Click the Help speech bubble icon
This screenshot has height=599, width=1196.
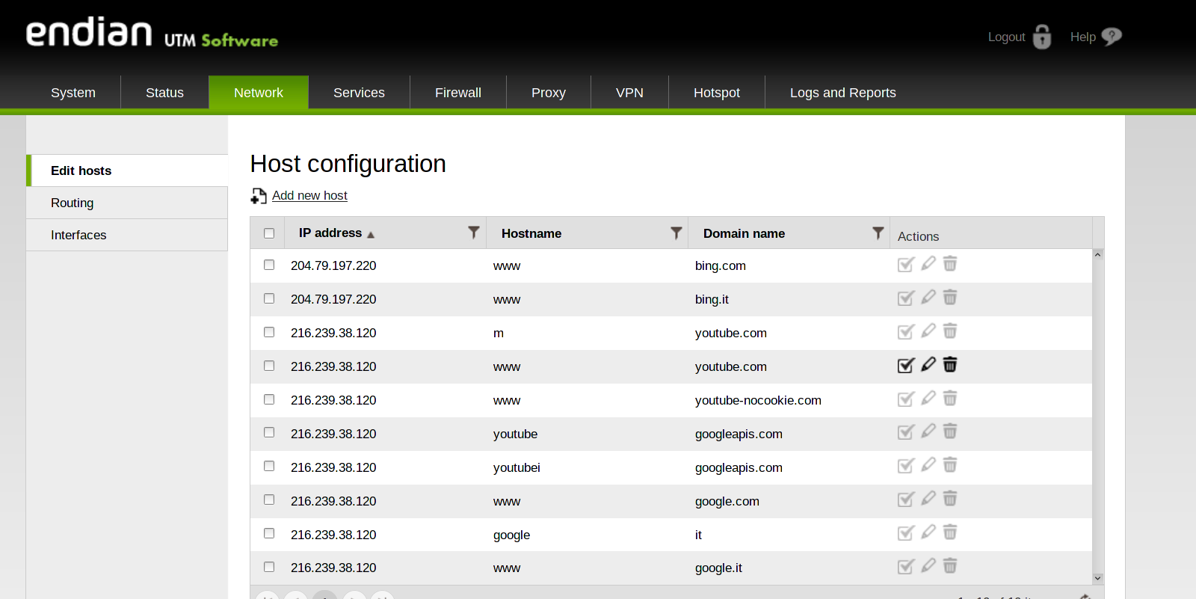tap(1112, 36)
